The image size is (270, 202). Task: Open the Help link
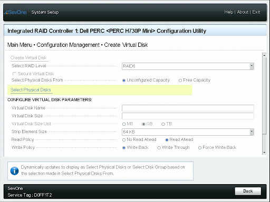coord(228,12)
